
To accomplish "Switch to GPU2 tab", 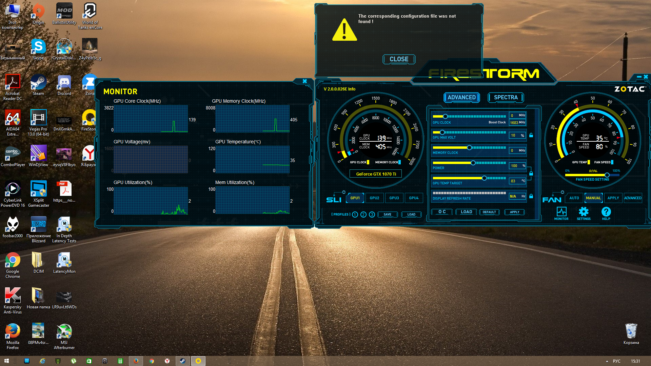I will pyautogui.click(x=374, y=198).
